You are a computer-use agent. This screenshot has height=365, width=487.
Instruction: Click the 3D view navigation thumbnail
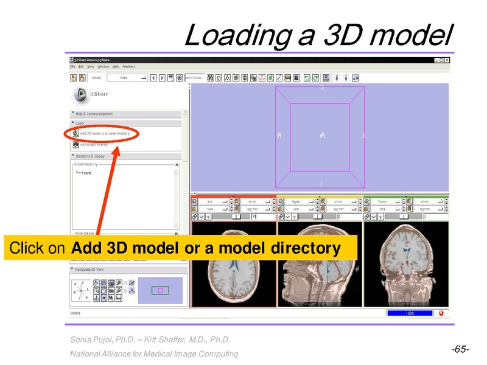point(160,291)
